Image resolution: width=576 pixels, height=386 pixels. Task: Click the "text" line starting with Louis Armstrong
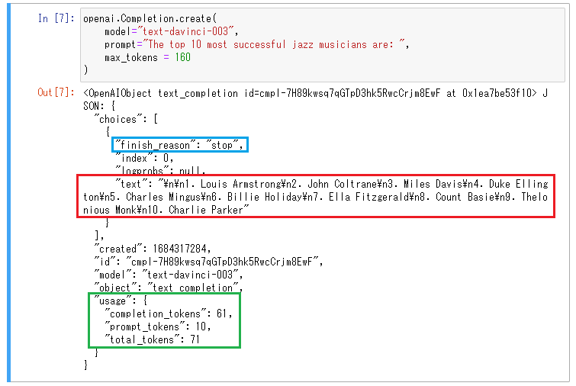[x=332, y=184]
